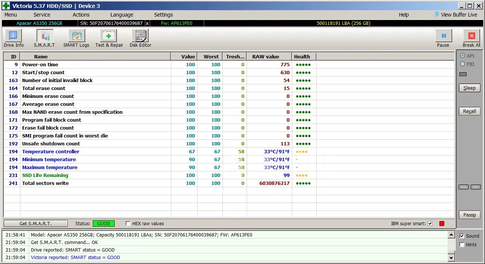The image size is (485, 264).
Task: Select the SSD Life Remaining row
Action: pos(229,175)
